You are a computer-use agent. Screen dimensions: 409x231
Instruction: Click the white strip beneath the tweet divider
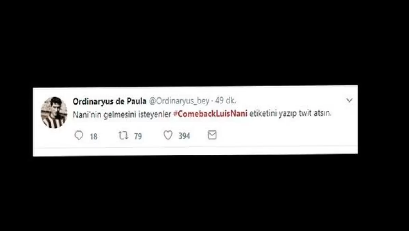tap(195, 151)
